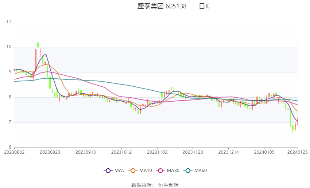Click the x-axis date 20231123

tap(193, 152)
